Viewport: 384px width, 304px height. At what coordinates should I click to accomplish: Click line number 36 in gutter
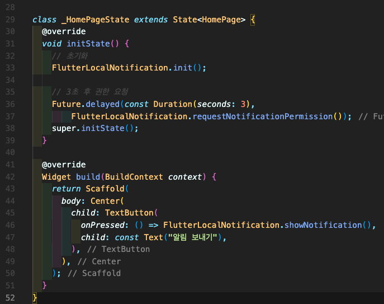[x=10, y=104]
